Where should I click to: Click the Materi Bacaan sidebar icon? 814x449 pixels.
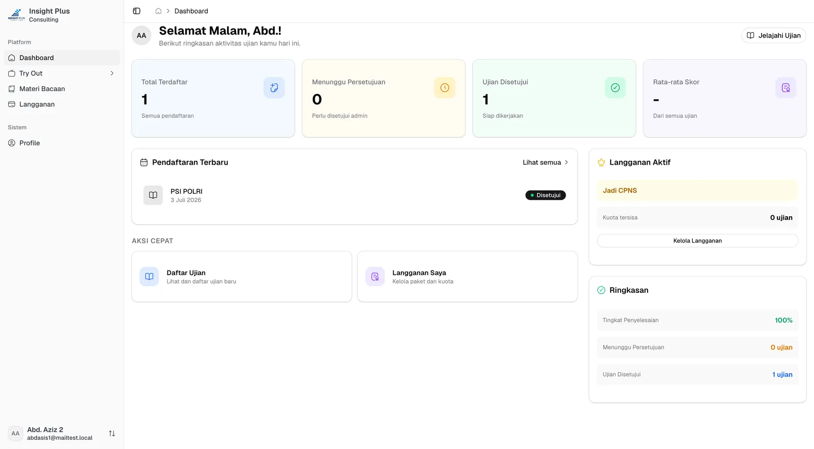pyautogui.click(x=12, y=89)
